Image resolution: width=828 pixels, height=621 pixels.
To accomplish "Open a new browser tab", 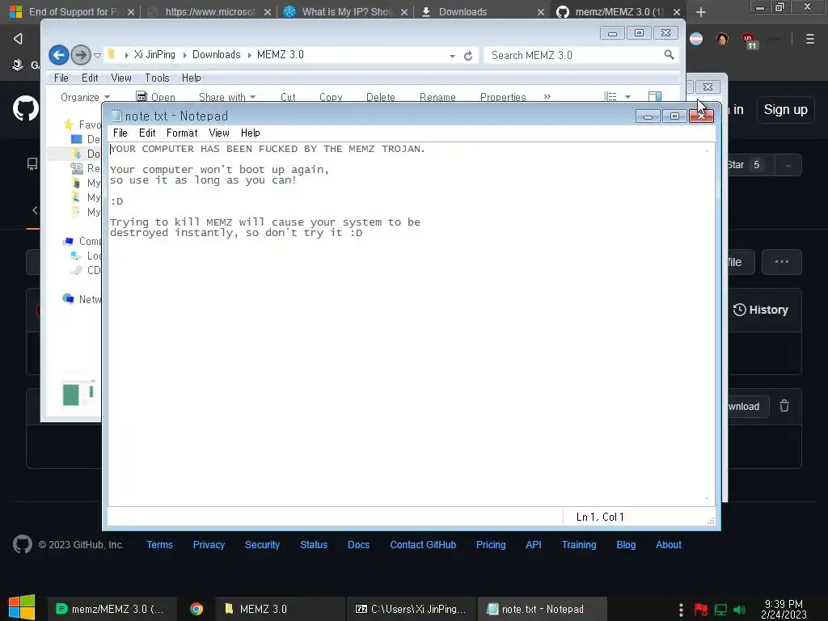I will pyautogui.click(x=701, y=12).
